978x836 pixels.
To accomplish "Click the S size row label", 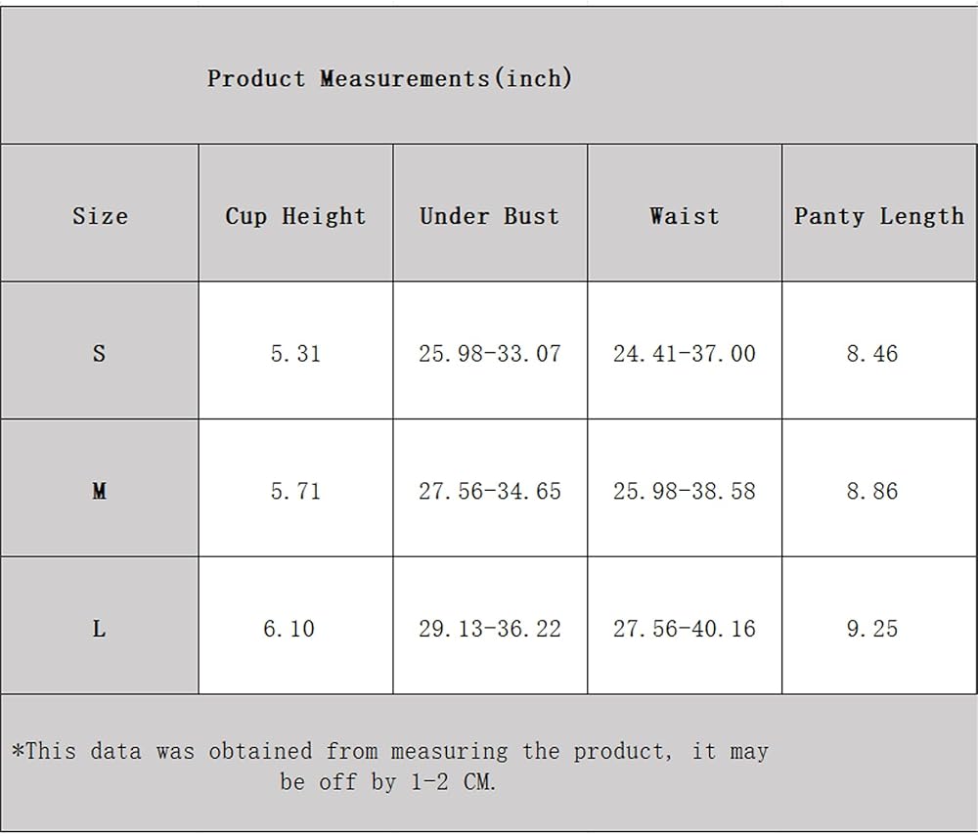I will pos(99,353).
